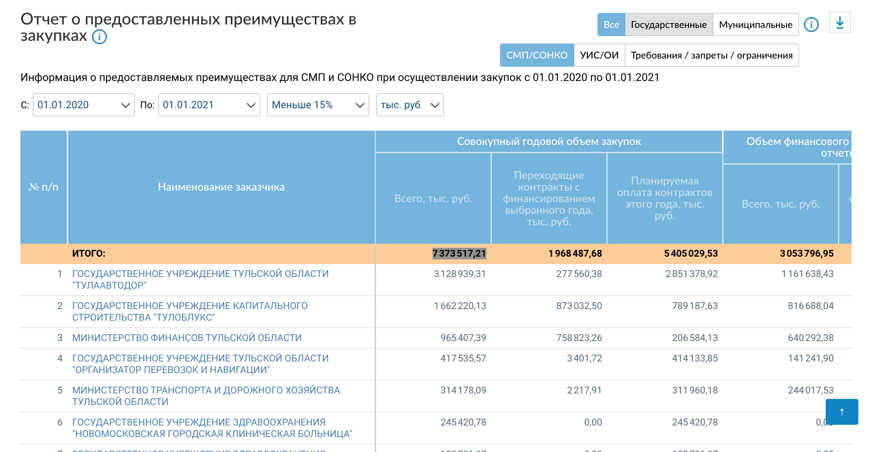Screen dimensions: 872x452
Task: Click the info icon next to report title
Action: point(99,37)
